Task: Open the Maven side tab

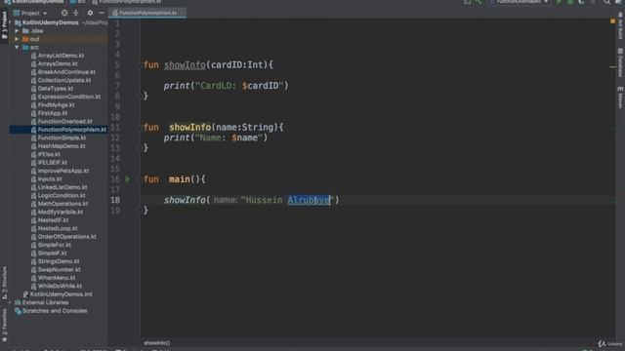Action: coord(620,97)
